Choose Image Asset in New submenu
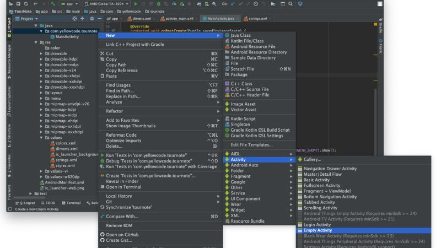Screen dimensions: 441x248 click(x=259, y=104)
